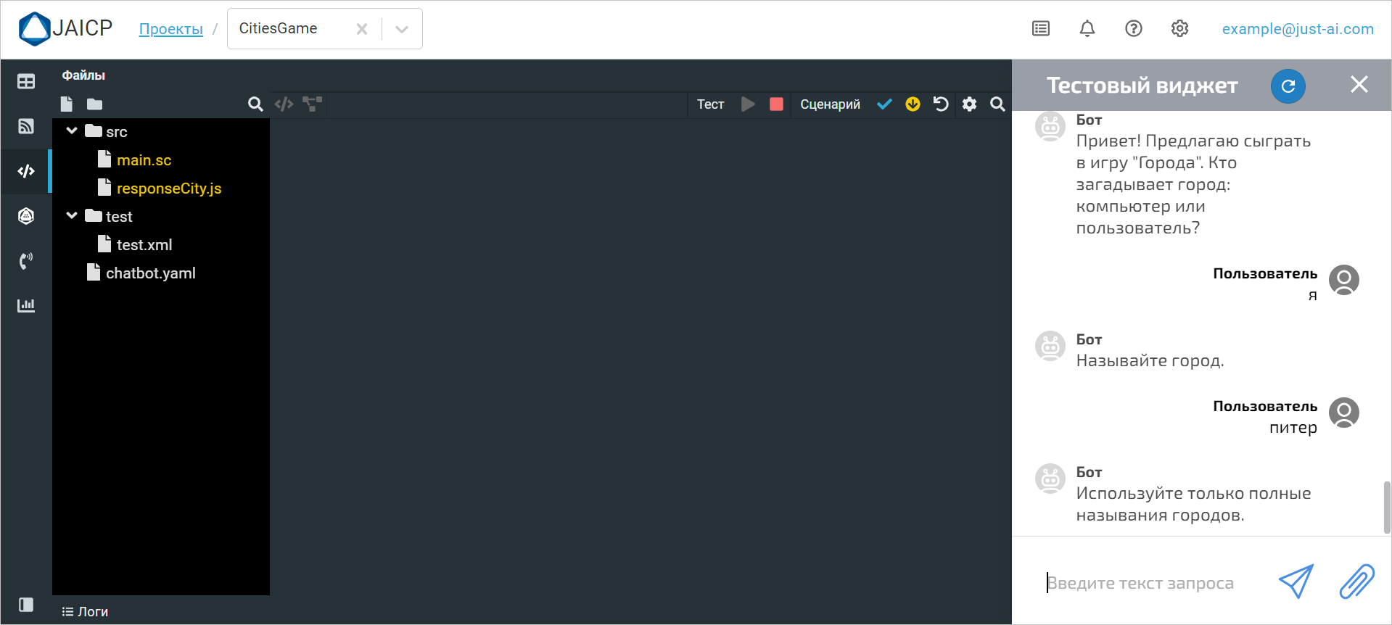Collapse the test folder
The height and width of the screenshot is (625, 1392).
(72, 216)
